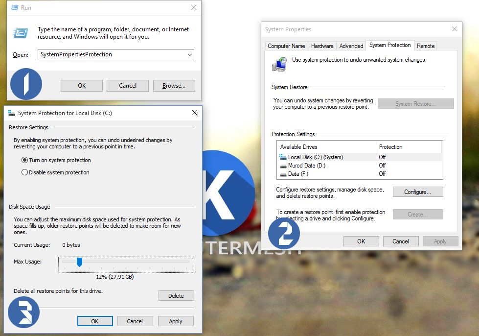Viewport: 479px width, 336px height.
Task: Delete all restore points for this drive
Action: pos(176,295)
